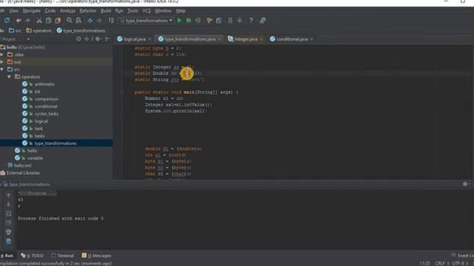Open the Code menu

click(50, 11)
